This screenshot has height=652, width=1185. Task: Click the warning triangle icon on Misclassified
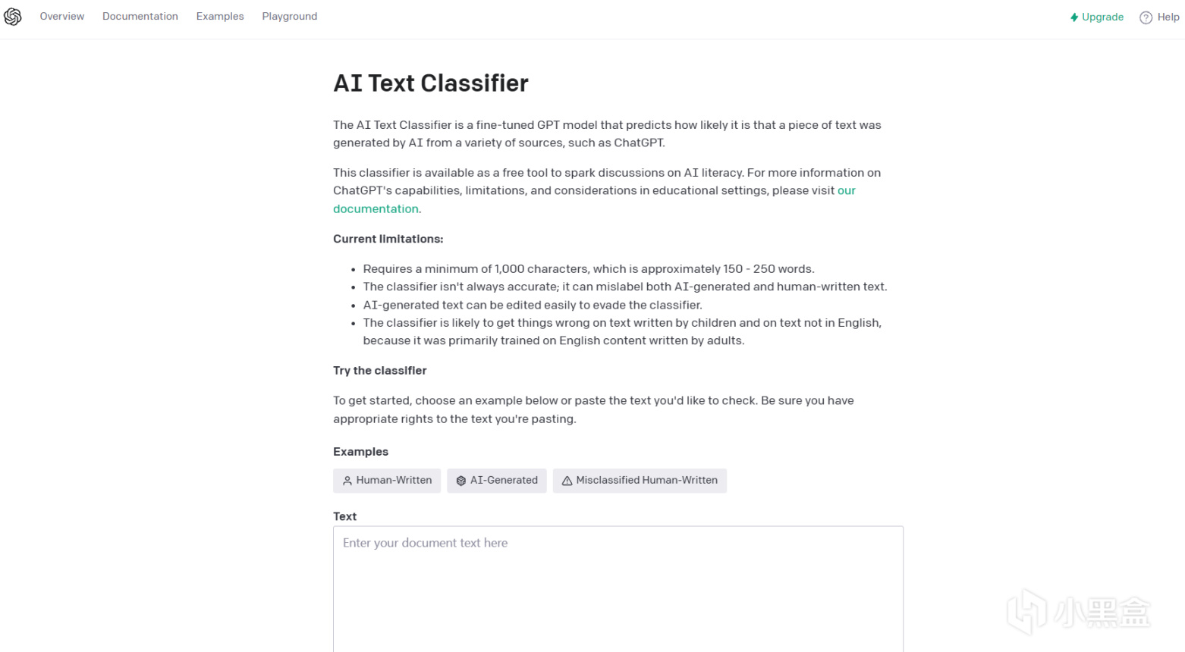point(567,481)
